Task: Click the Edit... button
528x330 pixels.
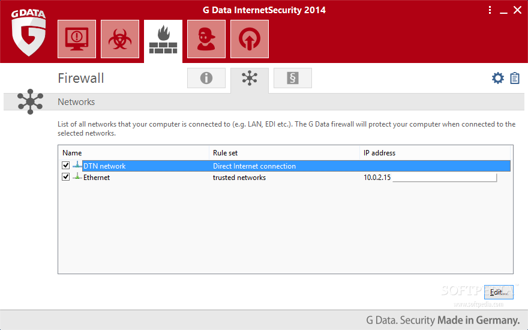Action: tap(499, 292)
